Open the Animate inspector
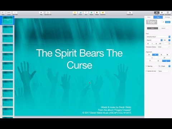The image size is (172, 129). click(x=162, y=13)
